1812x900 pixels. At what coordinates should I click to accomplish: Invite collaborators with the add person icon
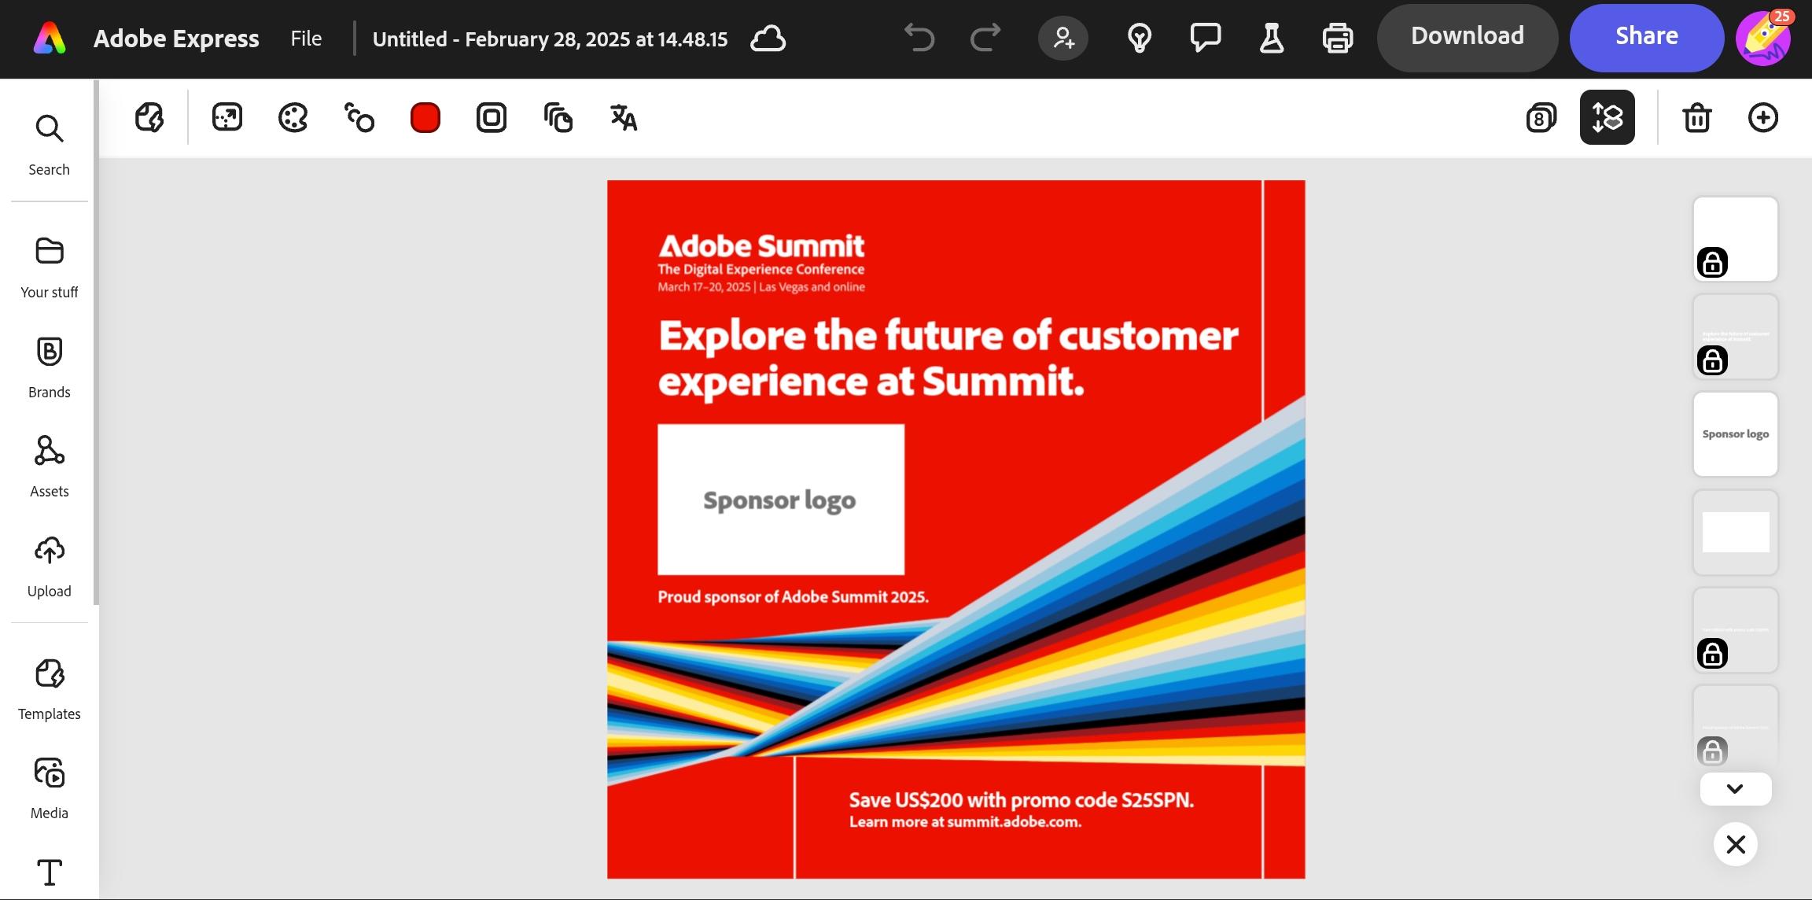click(x=1063, y=38)
